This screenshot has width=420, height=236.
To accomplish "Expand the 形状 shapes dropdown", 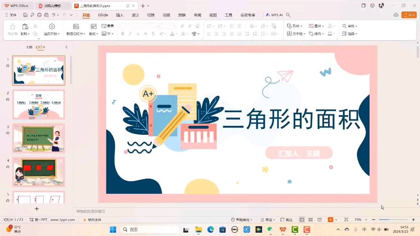I will [x=301, y=26].
